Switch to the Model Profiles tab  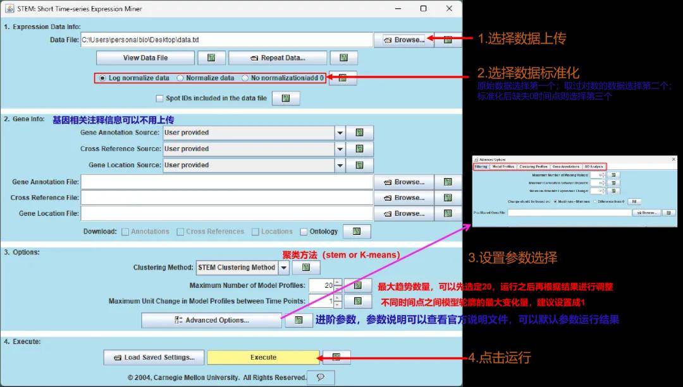(503, 167)
